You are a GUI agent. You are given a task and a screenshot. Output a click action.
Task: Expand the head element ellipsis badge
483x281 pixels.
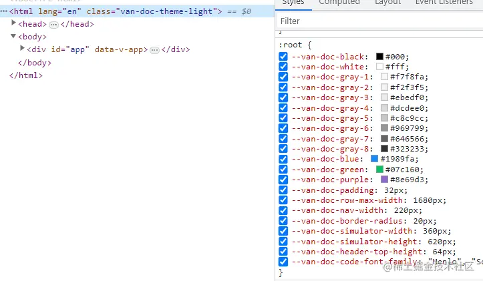(x=53, y=25)
